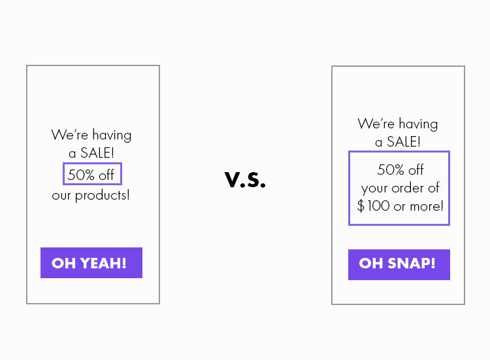Click "We're having" line in right card

397,124
